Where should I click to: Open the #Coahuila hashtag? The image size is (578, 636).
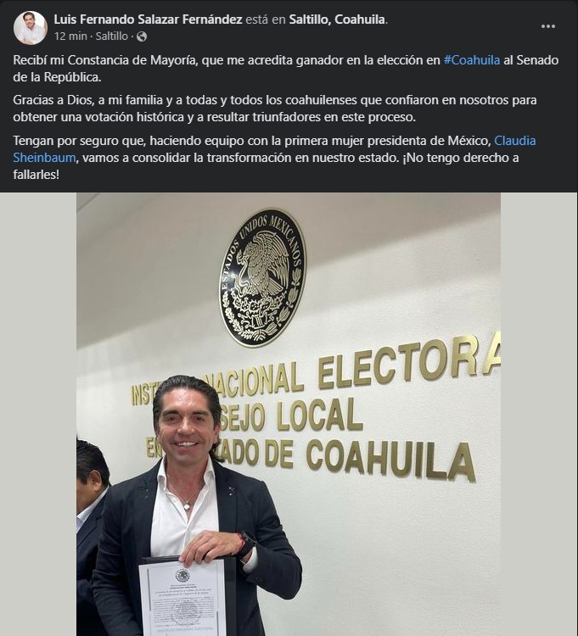tap(472, 60)
